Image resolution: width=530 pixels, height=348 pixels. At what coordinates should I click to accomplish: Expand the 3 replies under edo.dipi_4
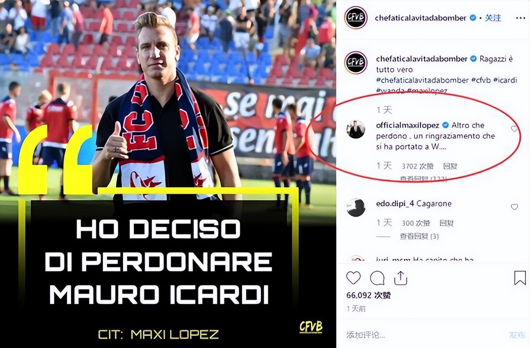[419, 236]
